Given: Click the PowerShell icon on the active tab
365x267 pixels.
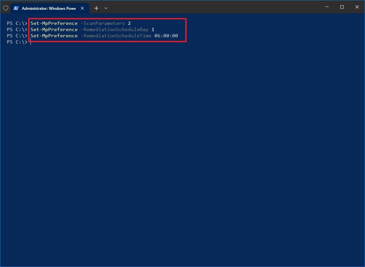Looking at the screenshot, I should click(x=16, y=8).
